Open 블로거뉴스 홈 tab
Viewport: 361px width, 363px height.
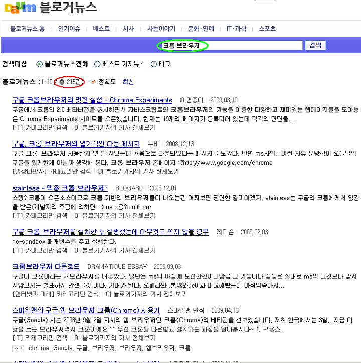27,29
